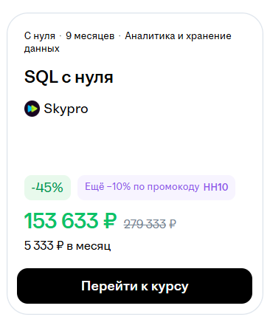The image size is (270, 317).
Task: Click the green ruble sign after 153 633
Action: (x=109, y=220)
